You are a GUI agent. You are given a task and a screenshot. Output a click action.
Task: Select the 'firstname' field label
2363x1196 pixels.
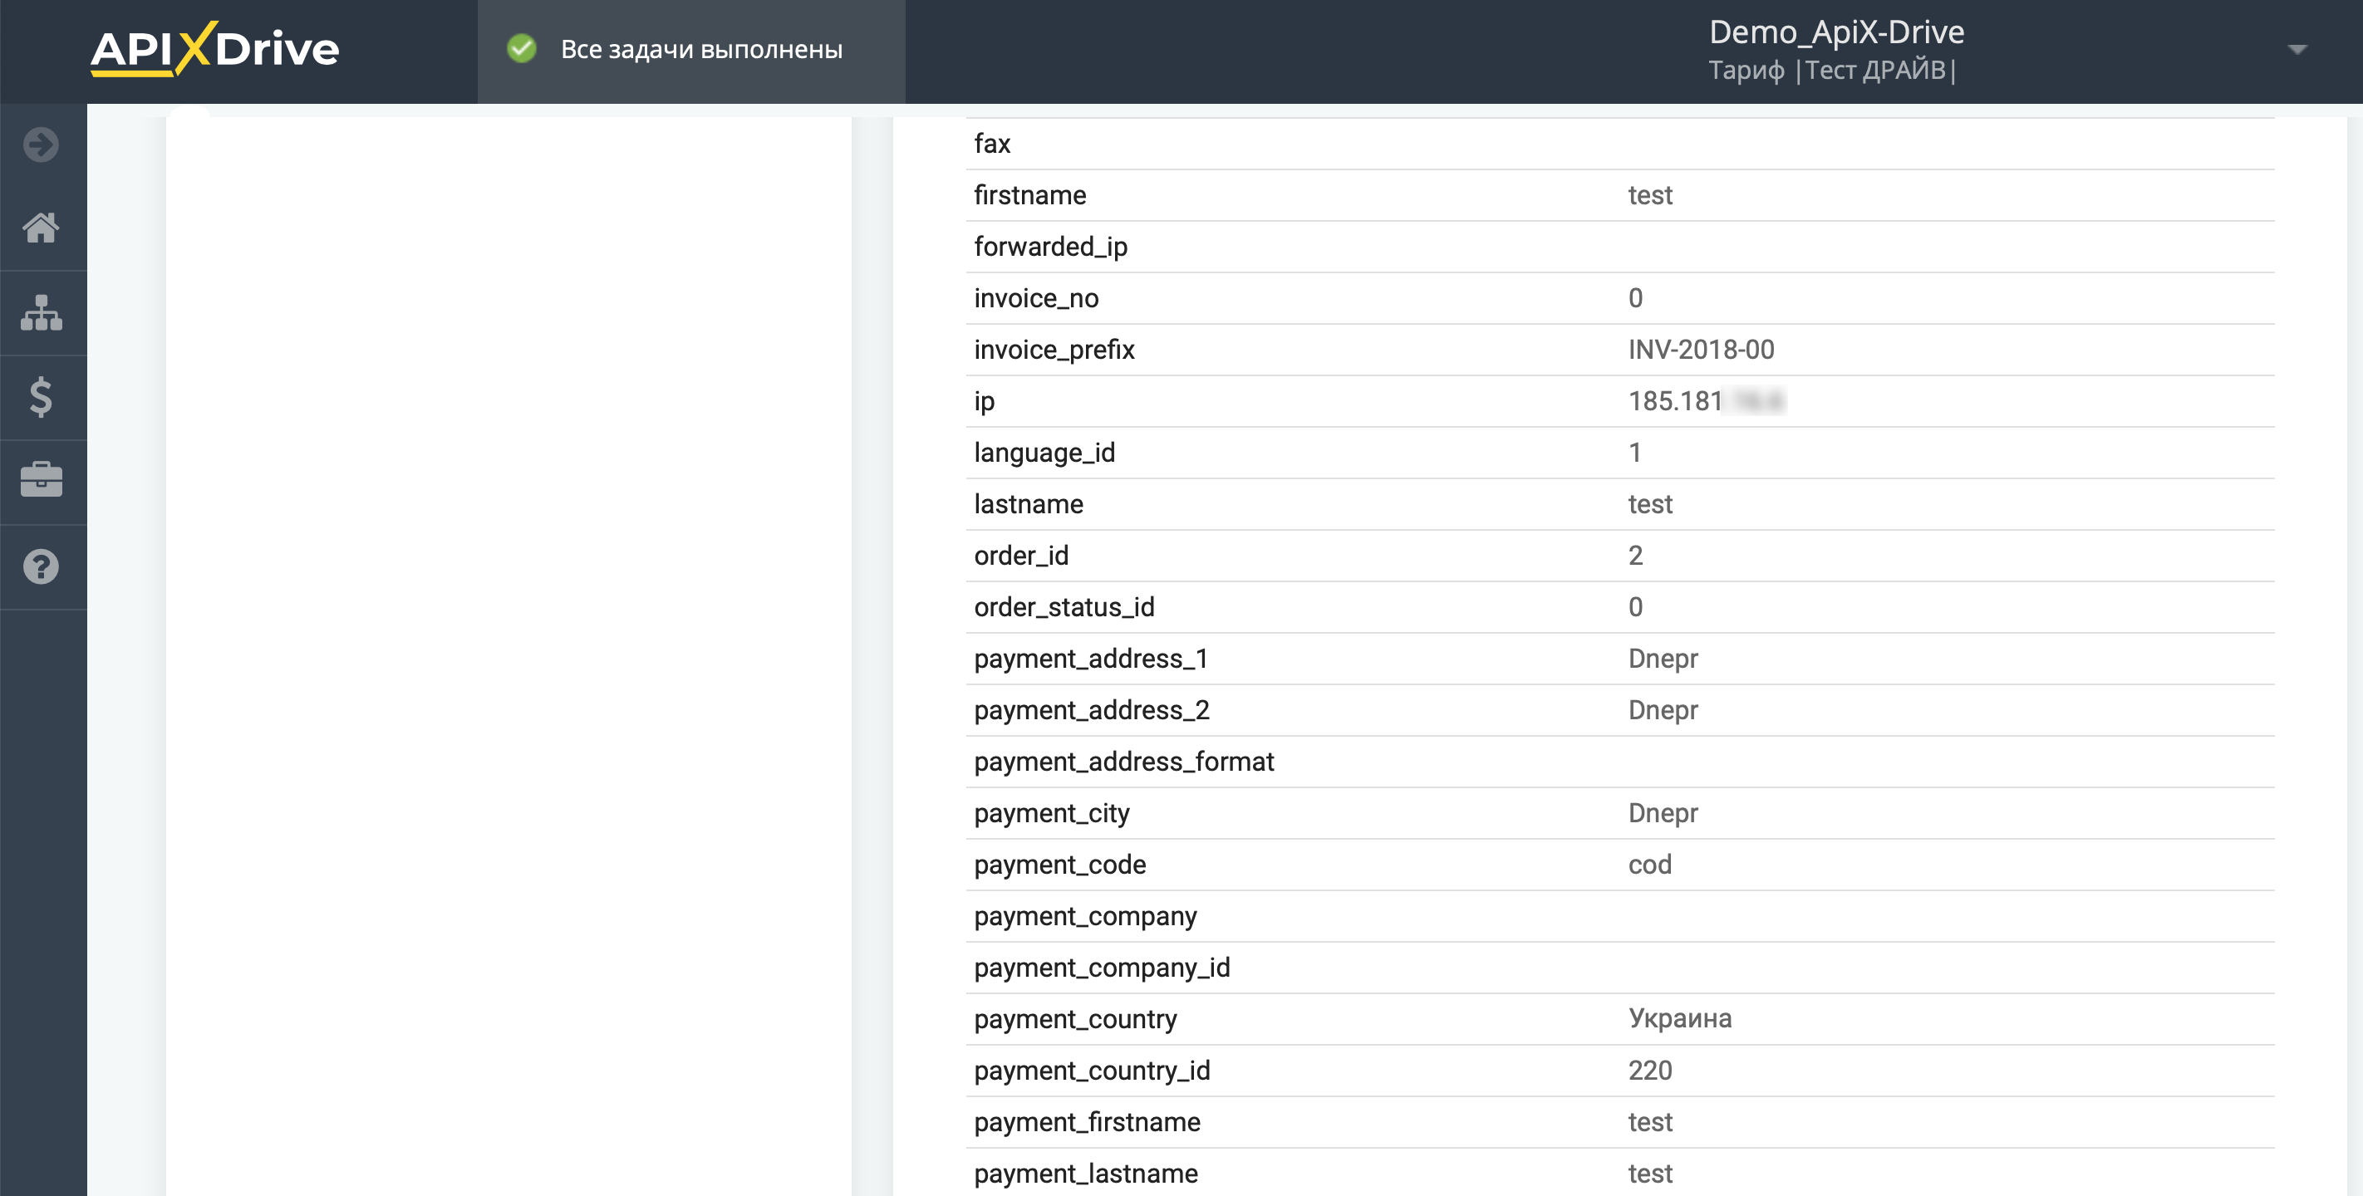[x=1030, y=195]
